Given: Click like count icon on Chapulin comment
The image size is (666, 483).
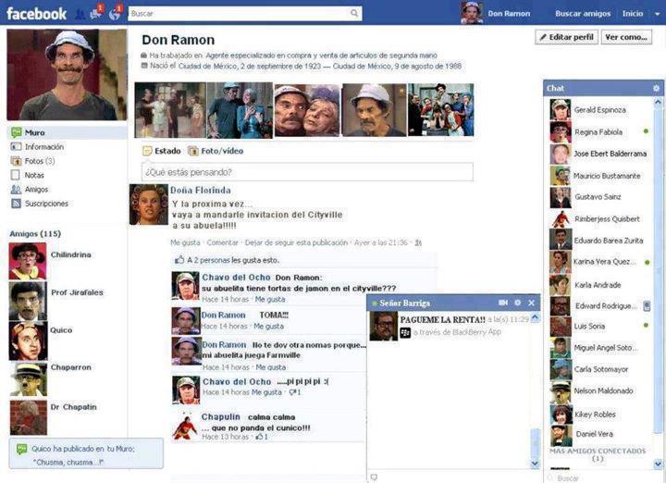Looking at the screenshot, I should pyautogui.click(x=262, y=437).
